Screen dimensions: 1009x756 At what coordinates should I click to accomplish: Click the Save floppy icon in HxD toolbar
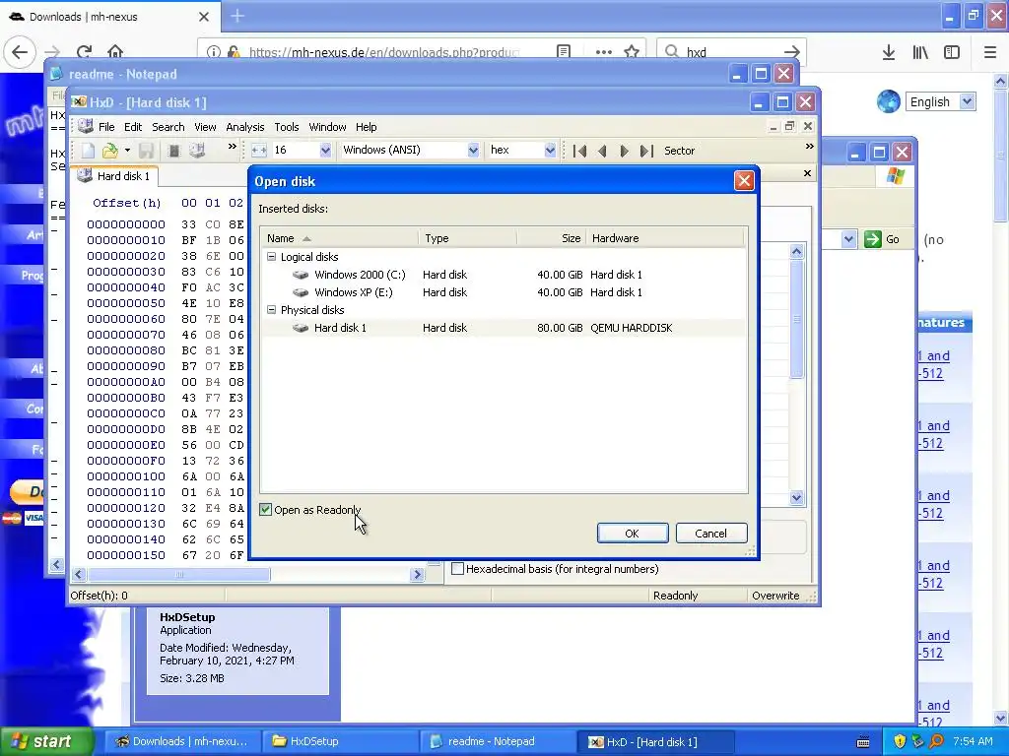click(146, 151)
